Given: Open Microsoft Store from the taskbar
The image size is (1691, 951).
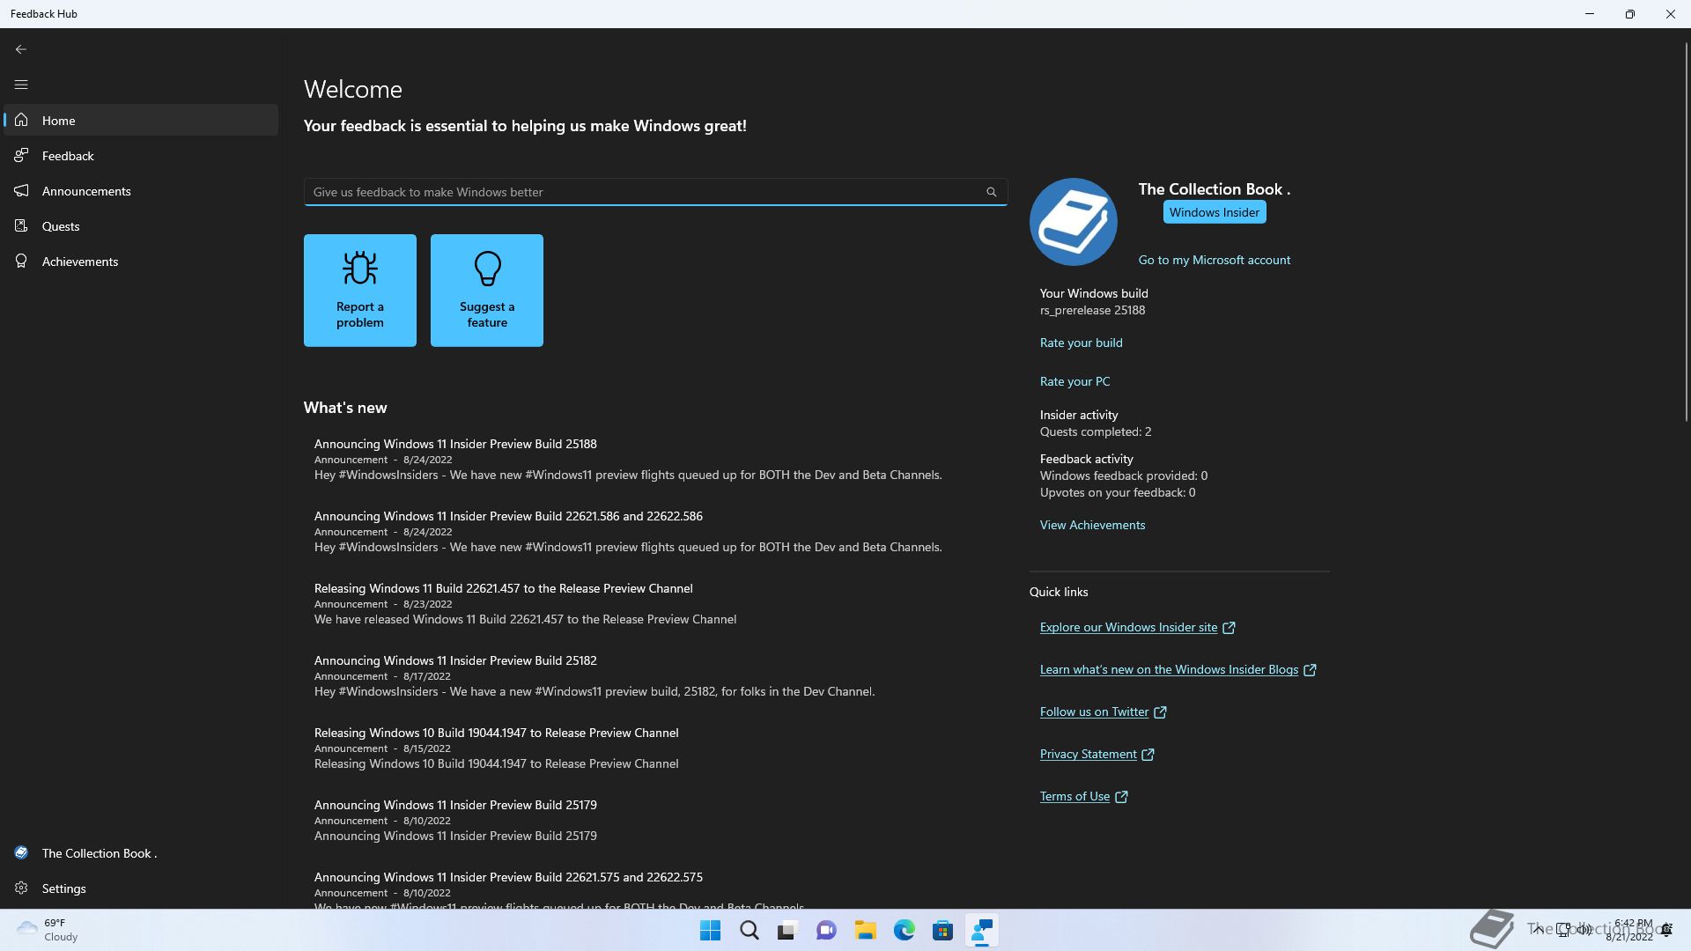Looking at the screenshot, I should pos(942,930).
